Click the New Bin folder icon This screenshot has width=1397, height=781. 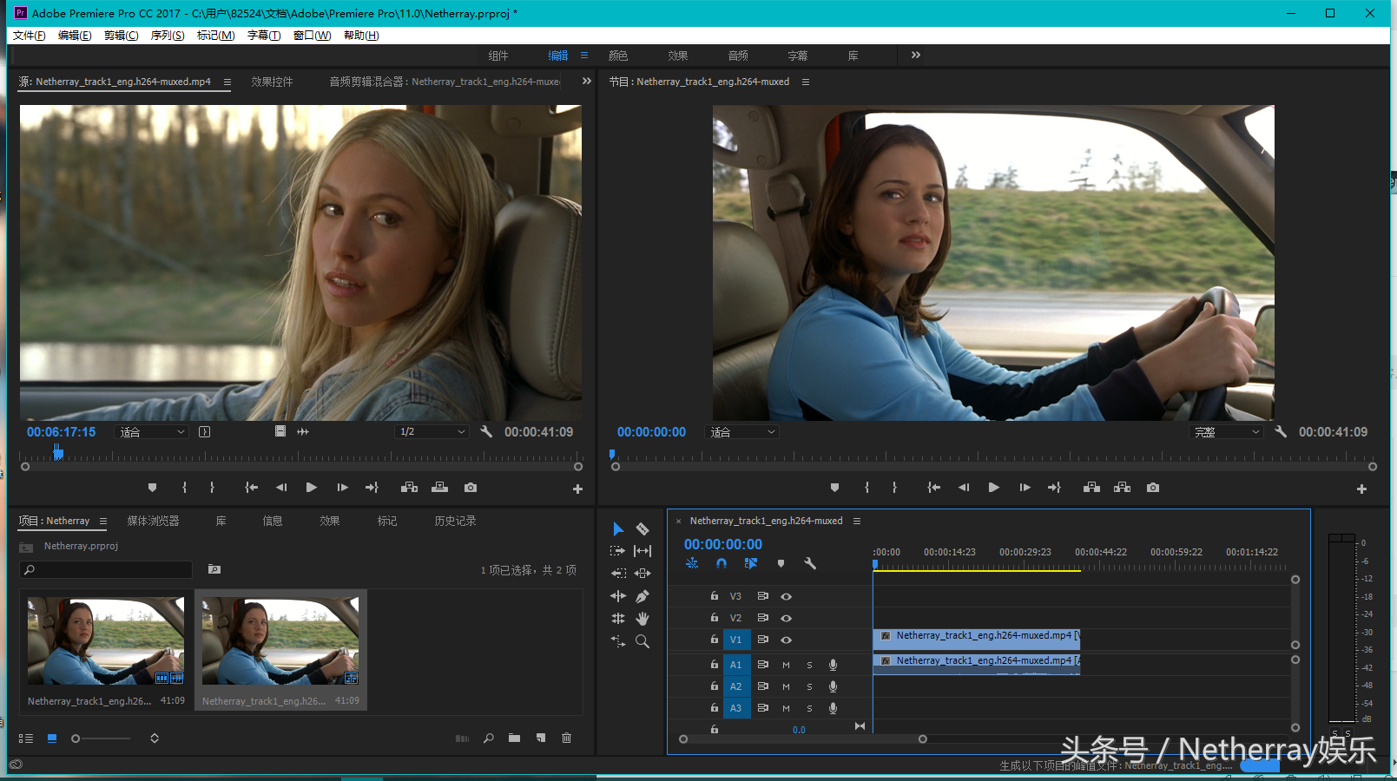click(515, 738)
